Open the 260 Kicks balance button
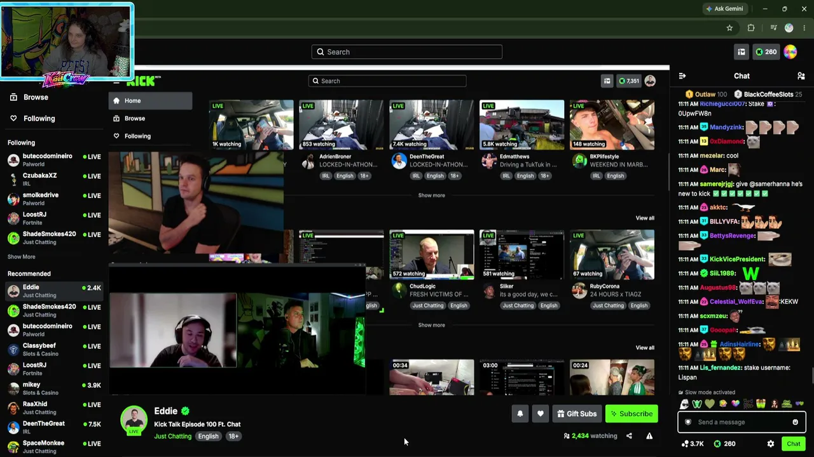 (766, 52)
